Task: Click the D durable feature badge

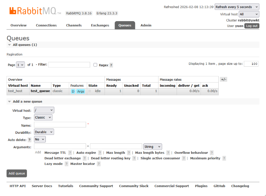Action: 73,92
